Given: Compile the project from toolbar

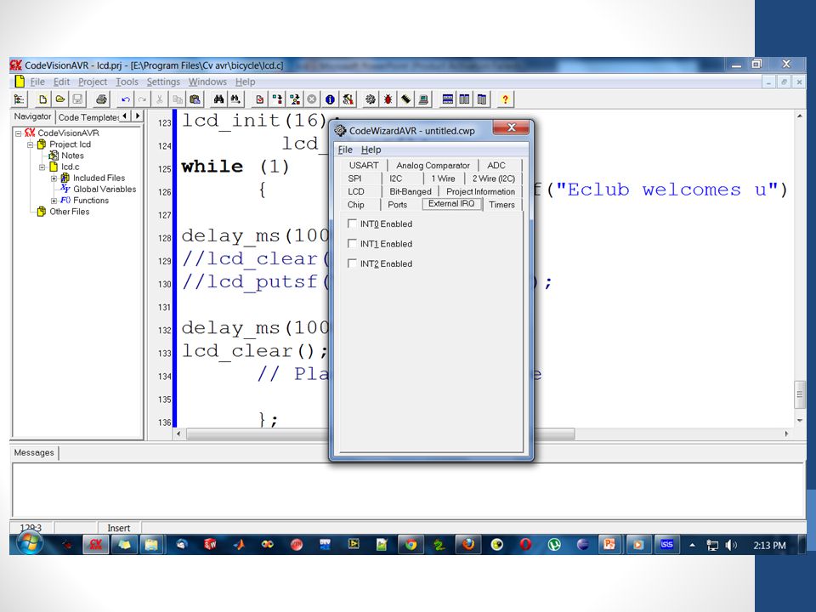Looking at the screenshot, I should pos(277,99).
